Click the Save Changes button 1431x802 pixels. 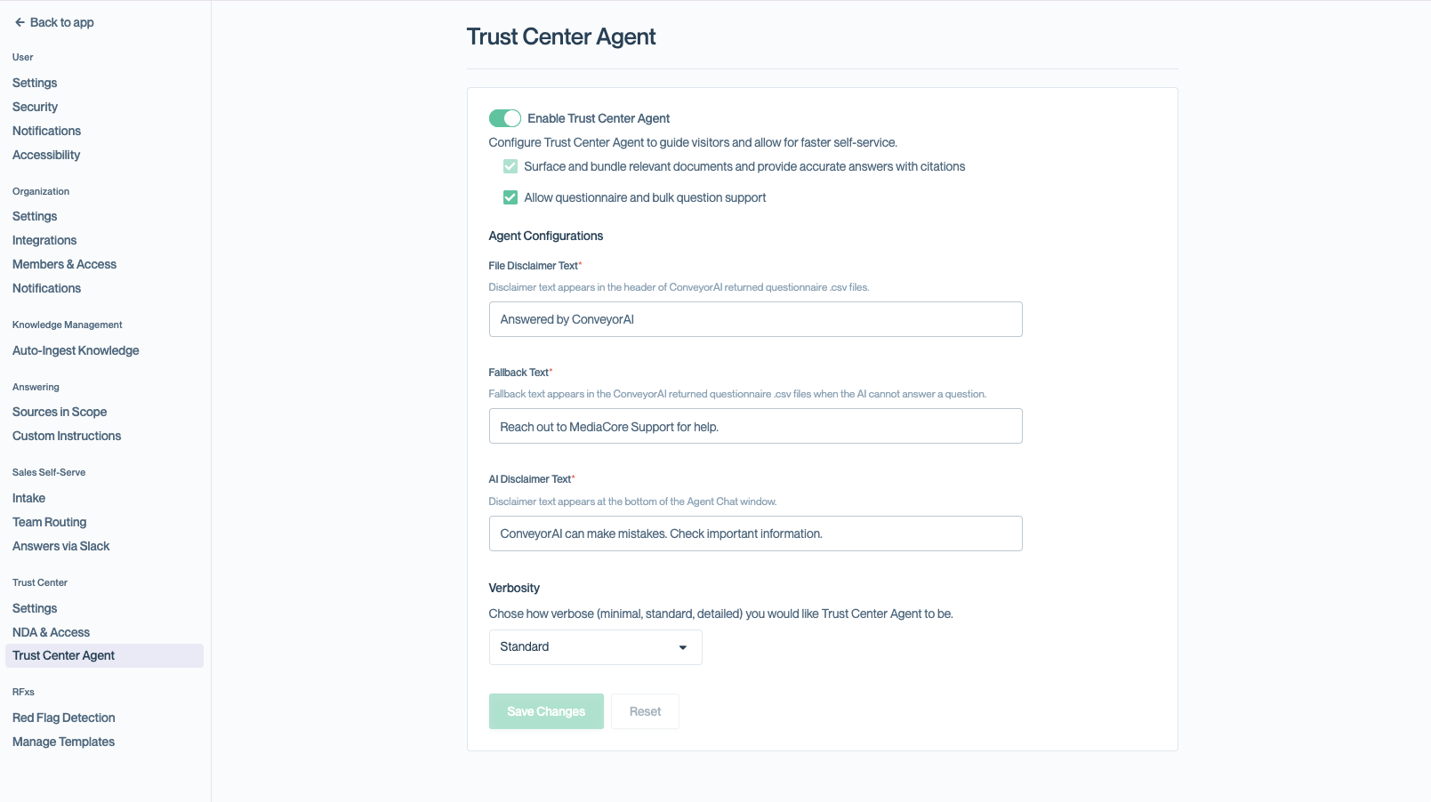point(545,710)
